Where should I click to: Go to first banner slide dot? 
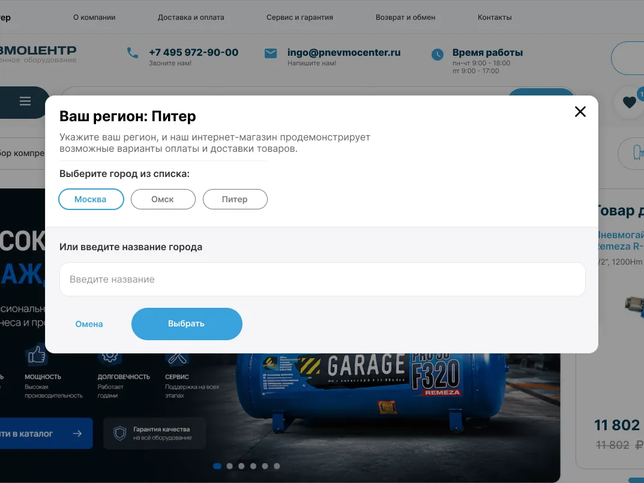217,466
